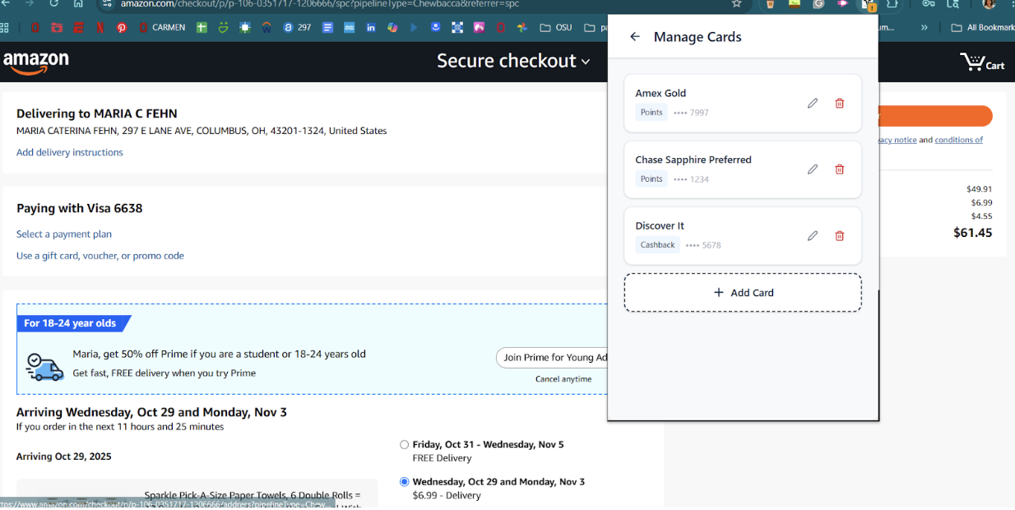Click the Amex Gold card entry
This screenshot has height=510, width=1015.
pyautogui.click(x=743, y=104)
